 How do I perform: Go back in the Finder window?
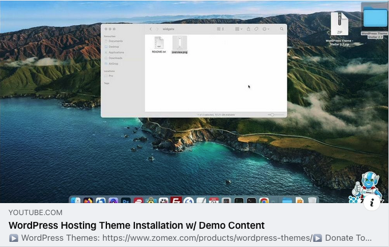150,29
